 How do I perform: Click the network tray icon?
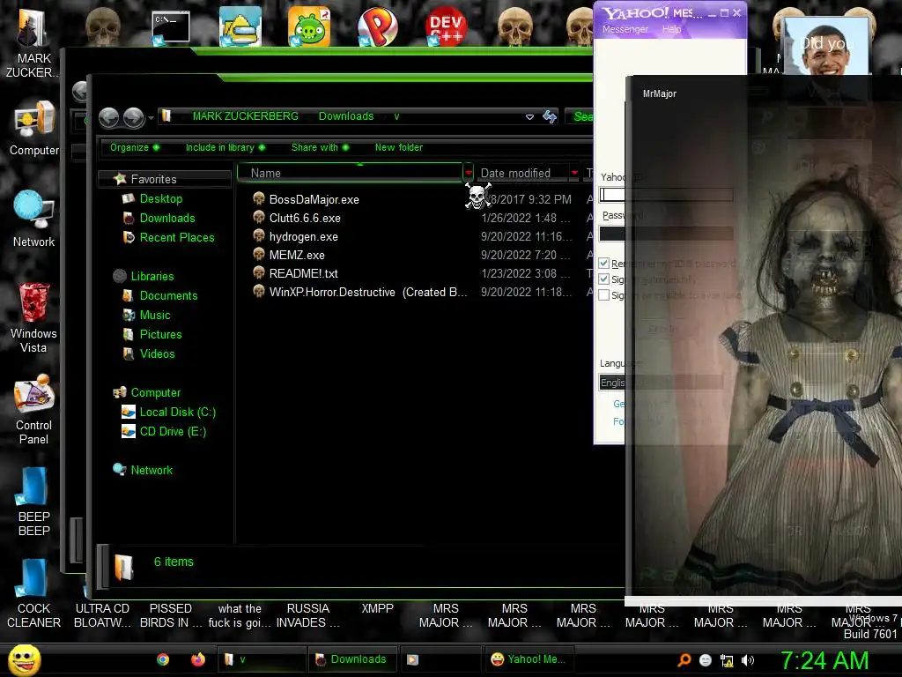coord(727,660)
